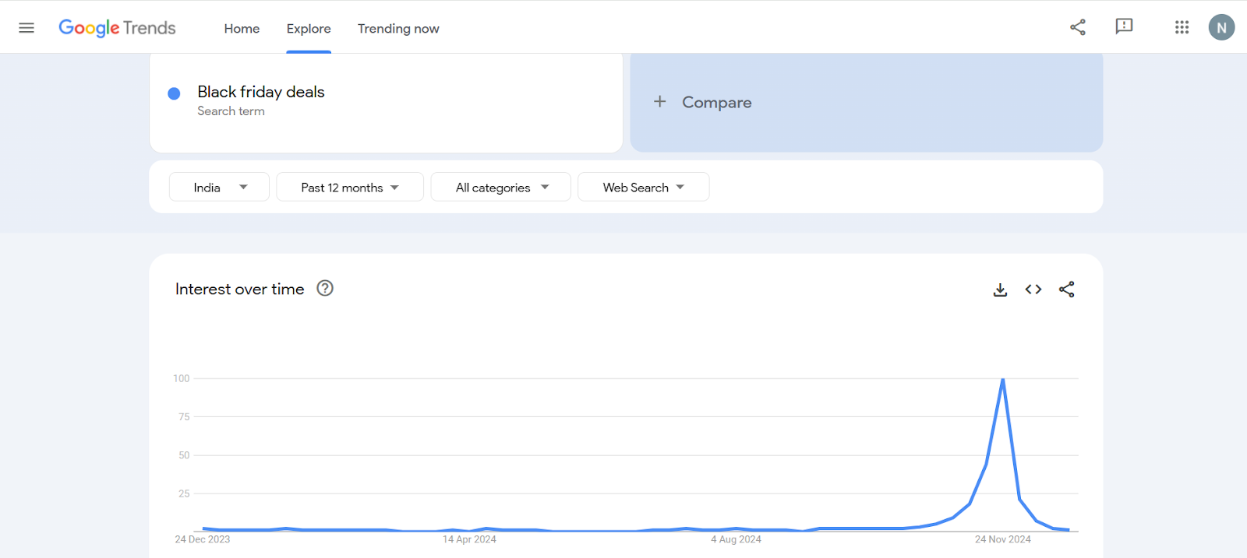Click the Google Trends logo
This screenshot has height=558, width=1247.
point(118,28)
